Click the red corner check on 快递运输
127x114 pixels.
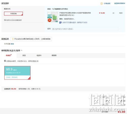(x=22, y=15)
